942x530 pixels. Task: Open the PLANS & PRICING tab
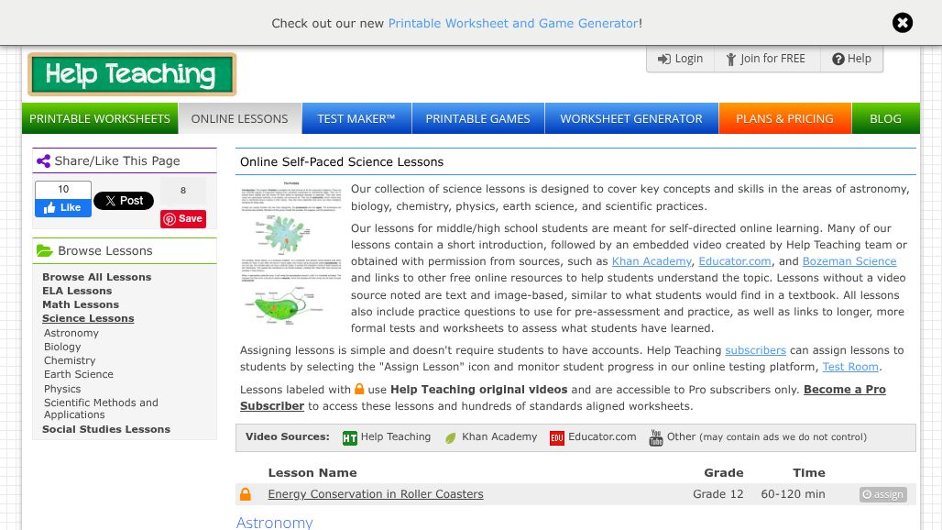(x=784, y=118)
